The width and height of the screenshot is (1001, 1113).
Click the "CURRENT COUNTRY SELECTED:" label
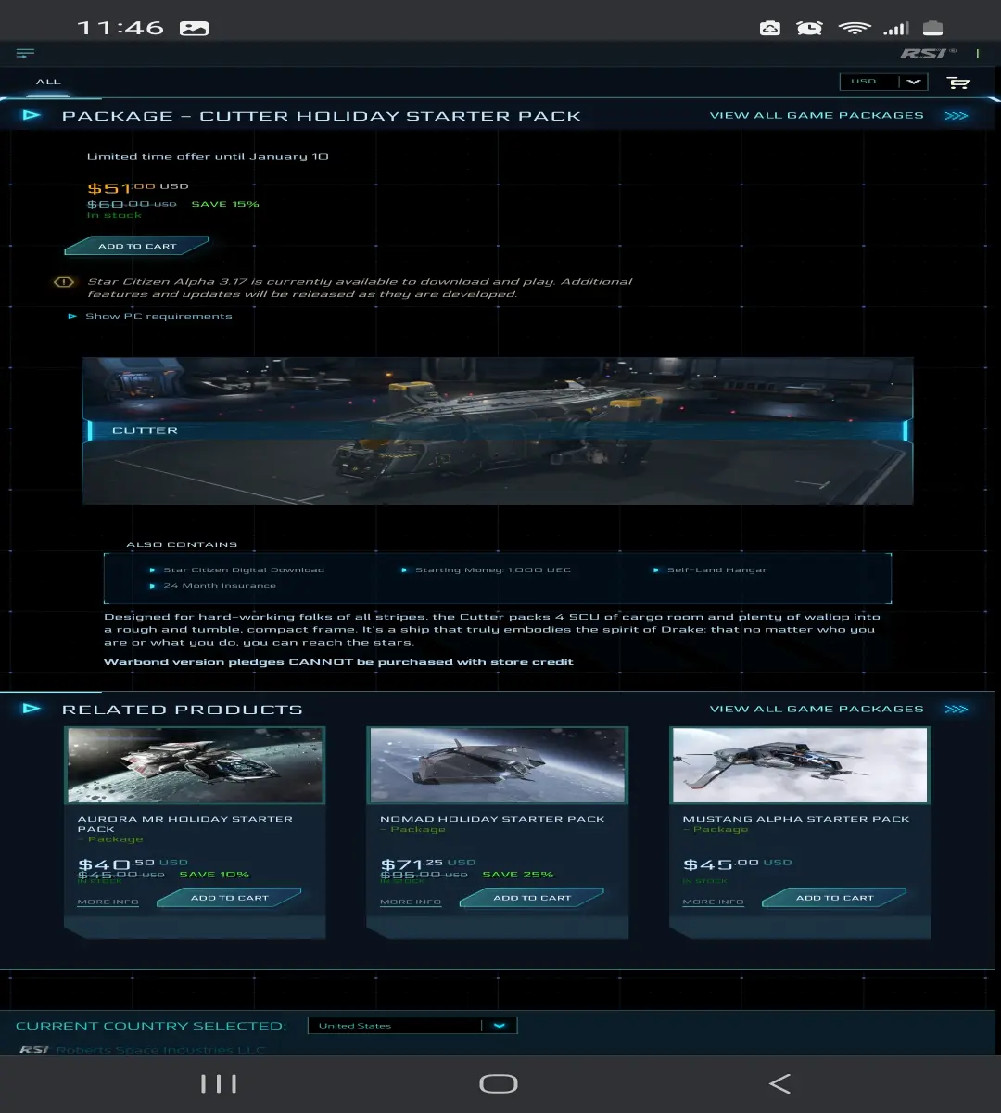(151, 1026)
